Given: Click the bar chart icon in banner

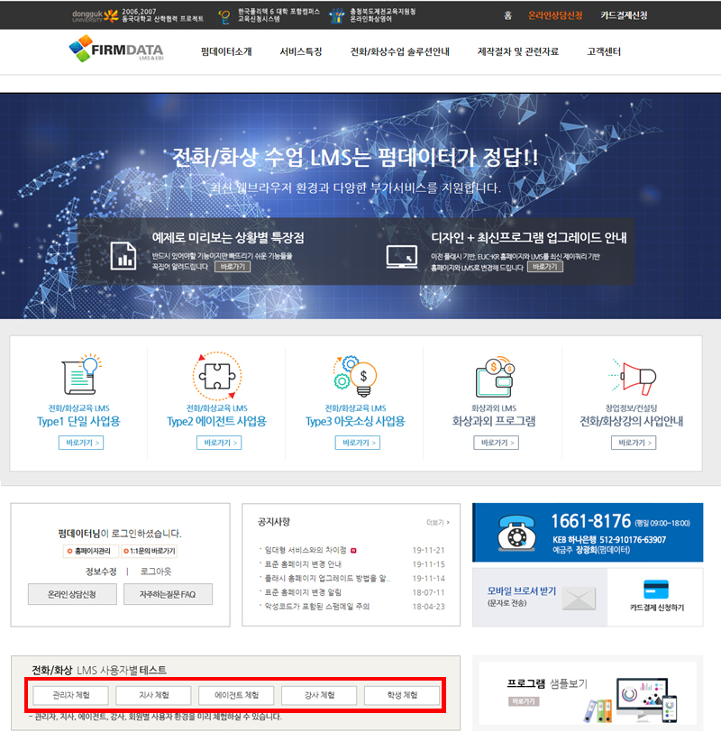Looking at the screenshot, I should (x=123, y=255).
